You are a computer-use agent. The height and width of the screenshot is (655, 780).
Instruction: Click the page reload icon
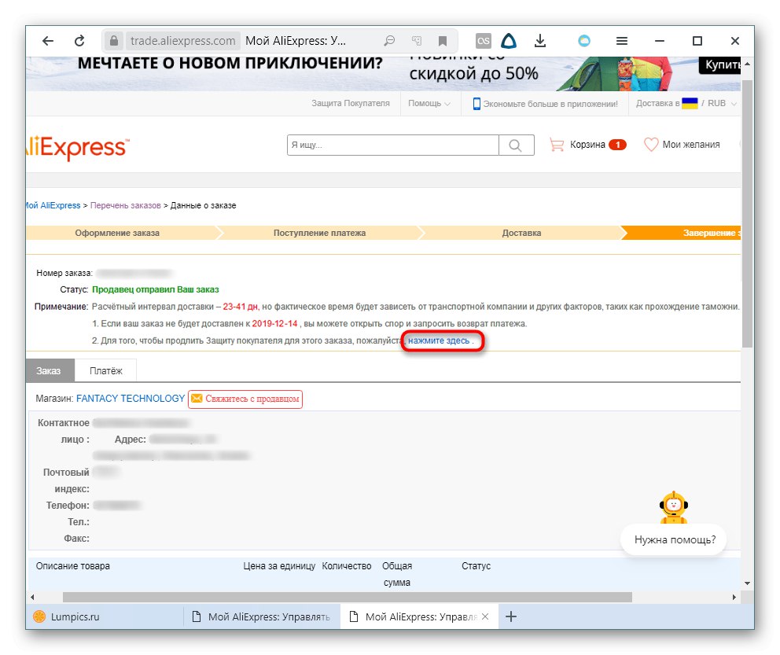(x=80, y=40)
